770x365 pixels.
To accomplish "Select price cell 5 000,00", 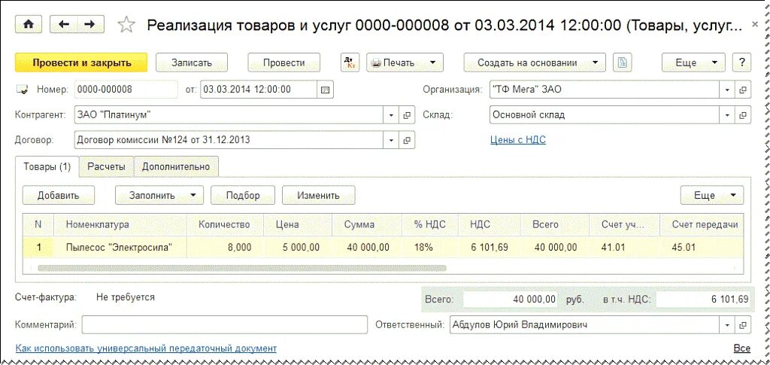I will click(x=298, y=247).
